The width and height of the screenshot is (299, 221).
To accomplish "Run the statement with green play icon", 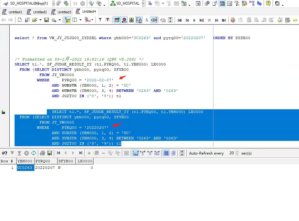I will (x=194, y=20).
